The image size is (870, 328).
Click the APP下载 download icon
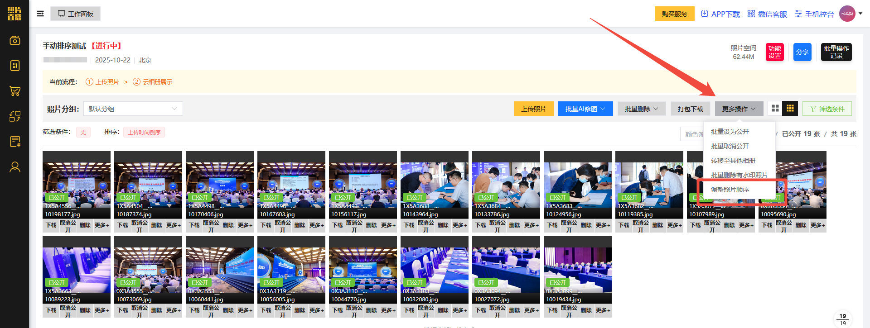(705, 14)
